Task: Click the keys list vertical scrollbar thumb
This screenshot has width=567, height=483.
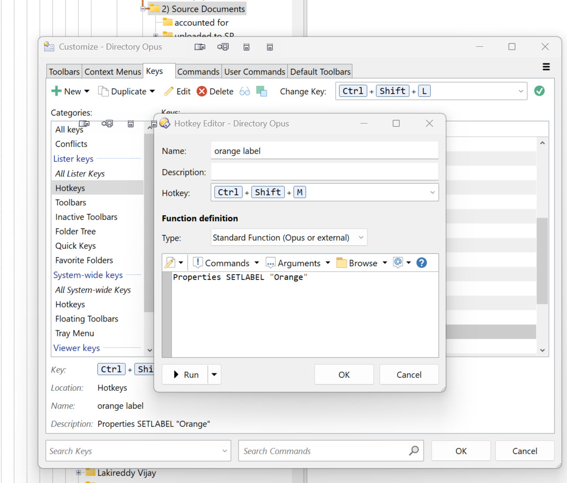Action: (x=542, y=261)
